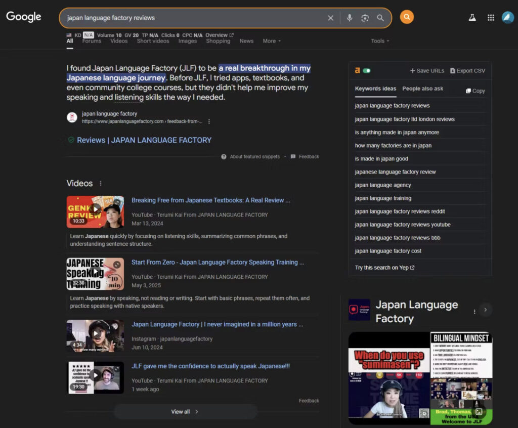Click Feedback below the video results
This screenshot has width=518, height=428.
pos(309,401)
